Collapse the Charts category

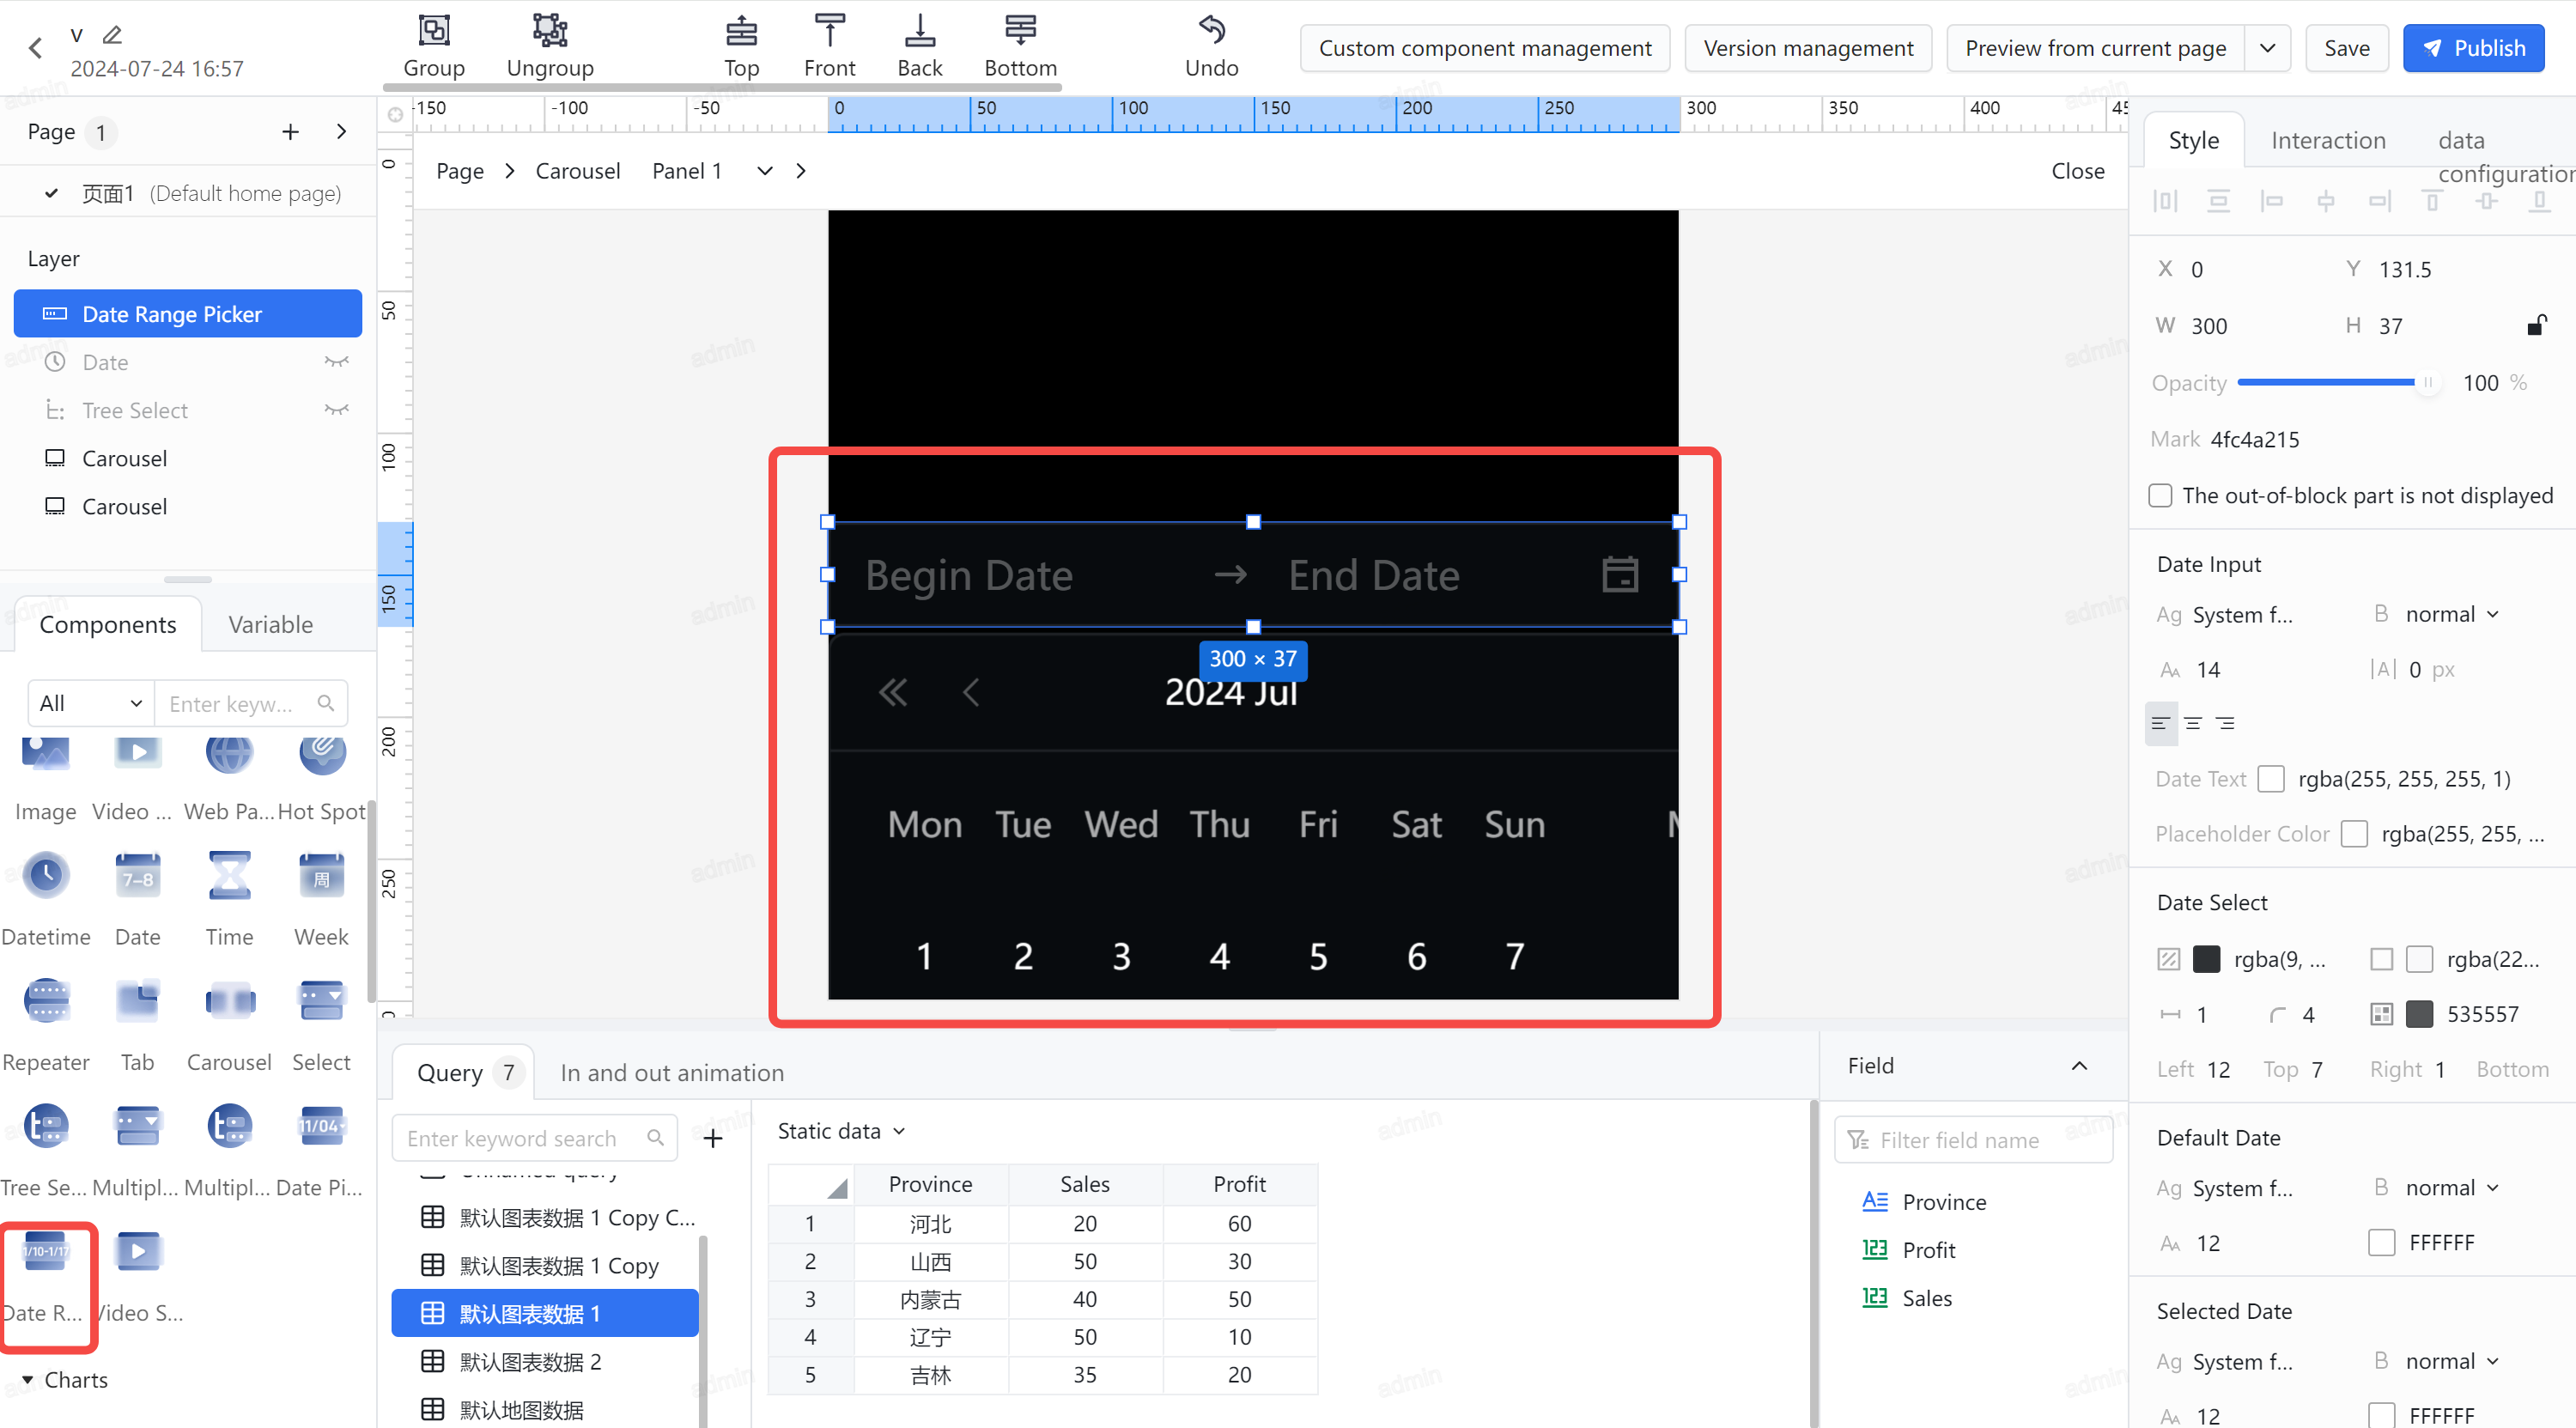pyautogui.click(x=27, y=1380)
